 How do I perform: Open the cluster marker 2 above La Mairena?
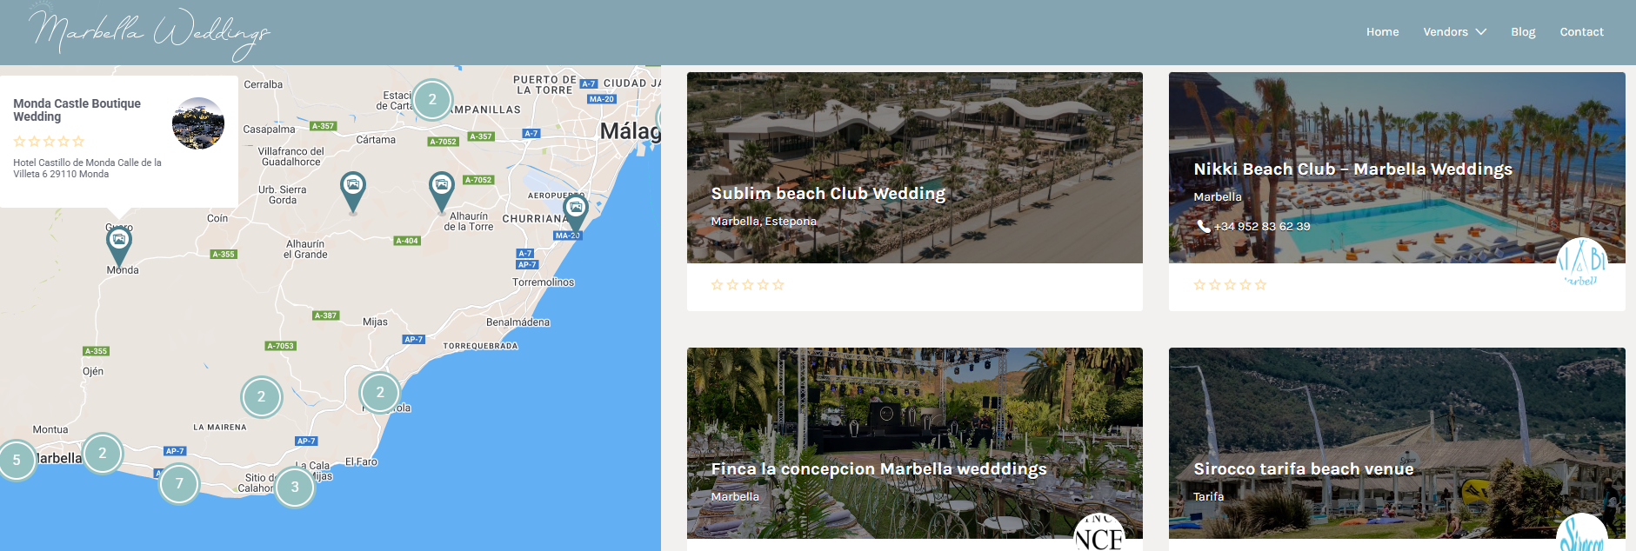(x=261, y=396)
